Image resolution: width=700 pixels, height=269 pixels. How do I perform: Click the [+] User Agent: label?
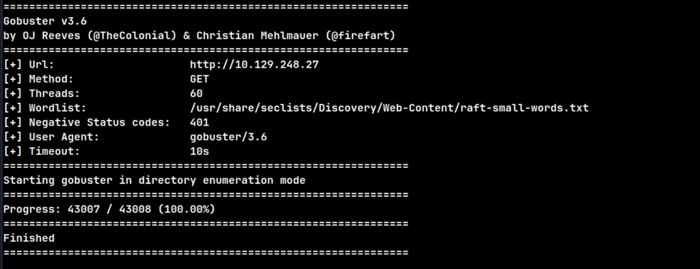(51, 137)
